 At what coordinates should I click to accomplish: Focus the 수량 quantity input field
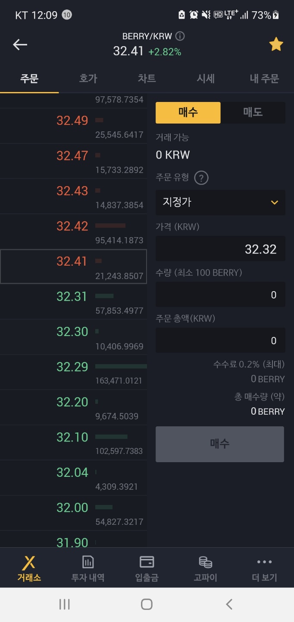[x=220, y=294]
